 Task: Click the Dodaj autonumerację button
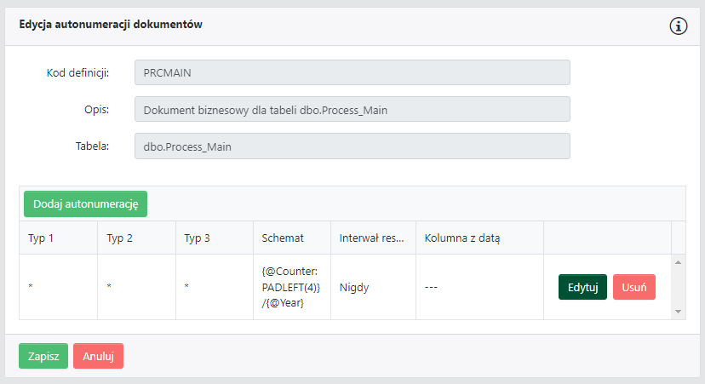(x=85, y=203)
